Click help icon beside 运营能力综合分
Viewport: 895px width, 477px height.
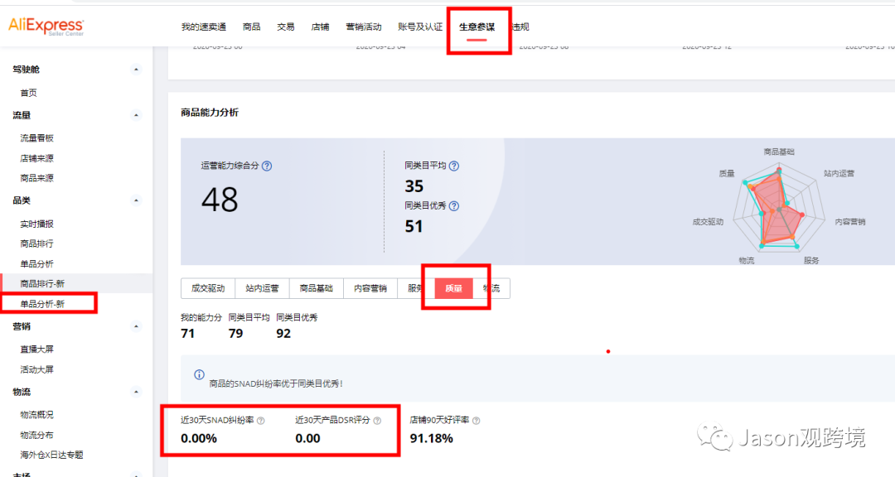coord(267,166)
